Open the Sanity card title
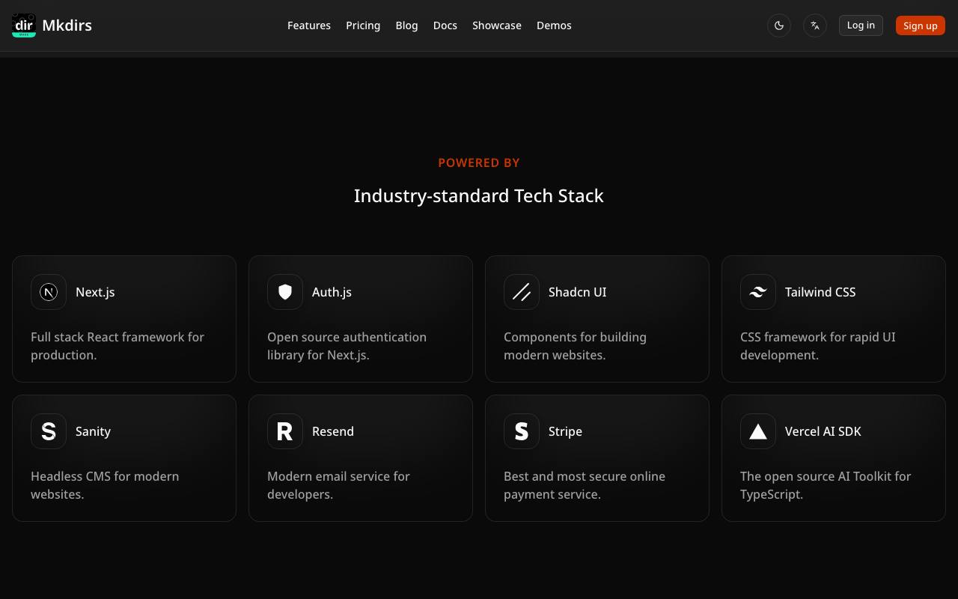The height and width of the screenshot is (599, 958). coord(93,431)
